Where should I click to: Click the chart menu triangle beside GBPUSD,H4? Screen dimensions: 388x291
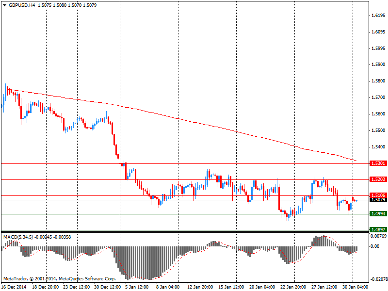(5, 5)
